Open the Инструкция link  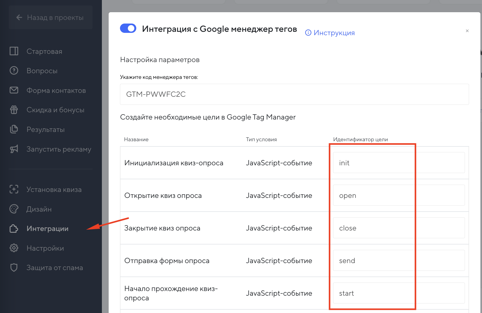point(334,33)
